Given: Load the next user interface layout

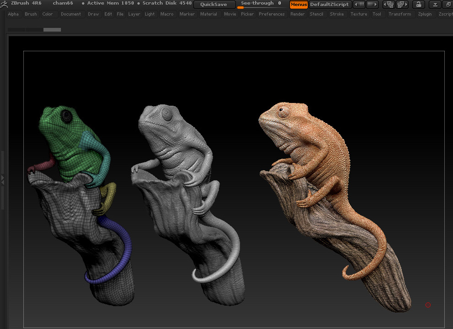Looking at the screenshot, I should point(402,4).
